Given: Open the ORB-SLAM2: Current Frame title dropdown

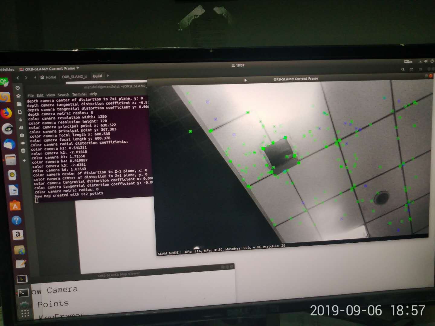Looking at the screenshot, I should point(77,69).
